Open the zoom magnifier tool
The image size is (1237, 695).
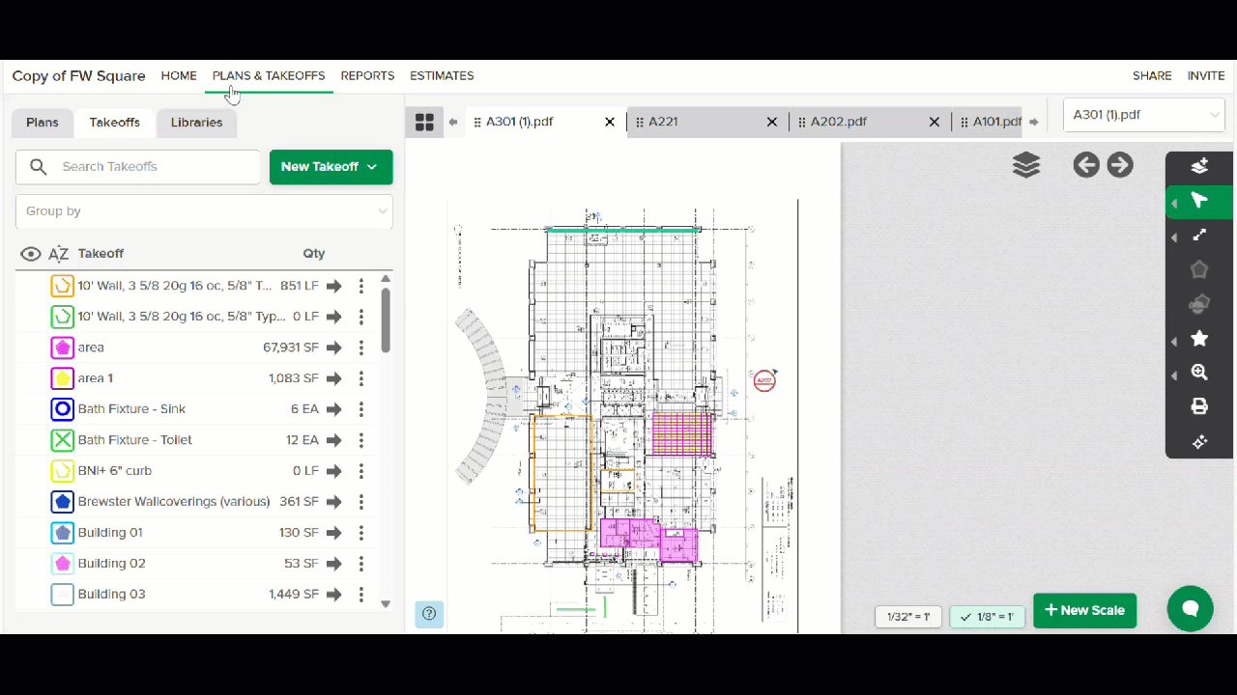(x=1199, y=373)
